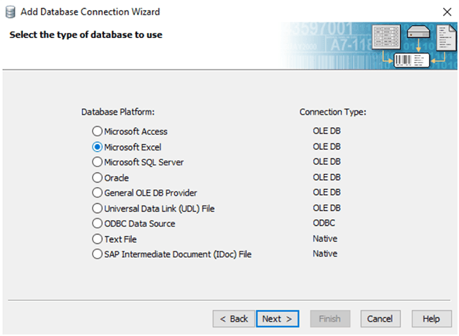Screen dimensions: 459x336
Task: Select SAP Intermediate Document (IDoc) File
Action: coord(98,254)
